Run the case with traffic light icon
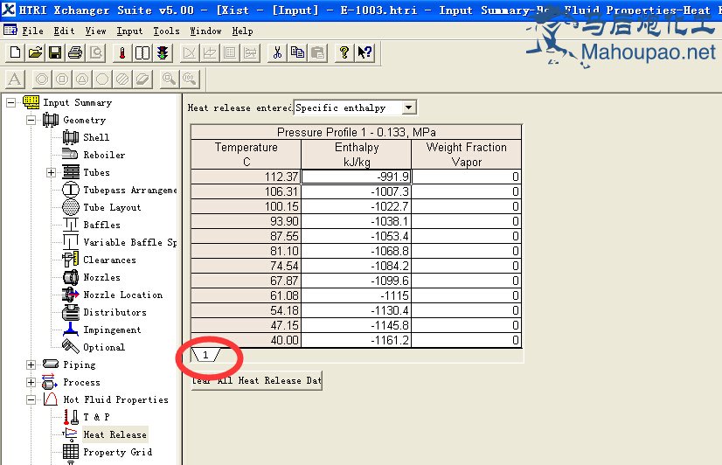This screenshot has width=722, height=465. click(163, 53)
